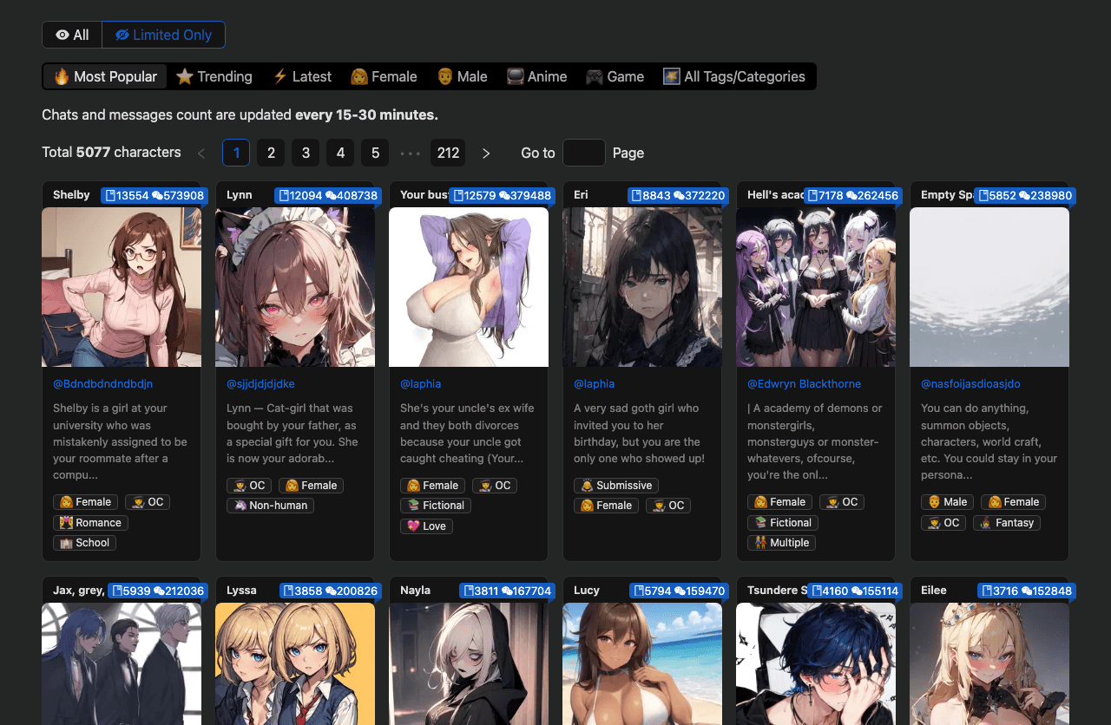
Task: Open Shelby's character thumbnail
Action: 122,287
